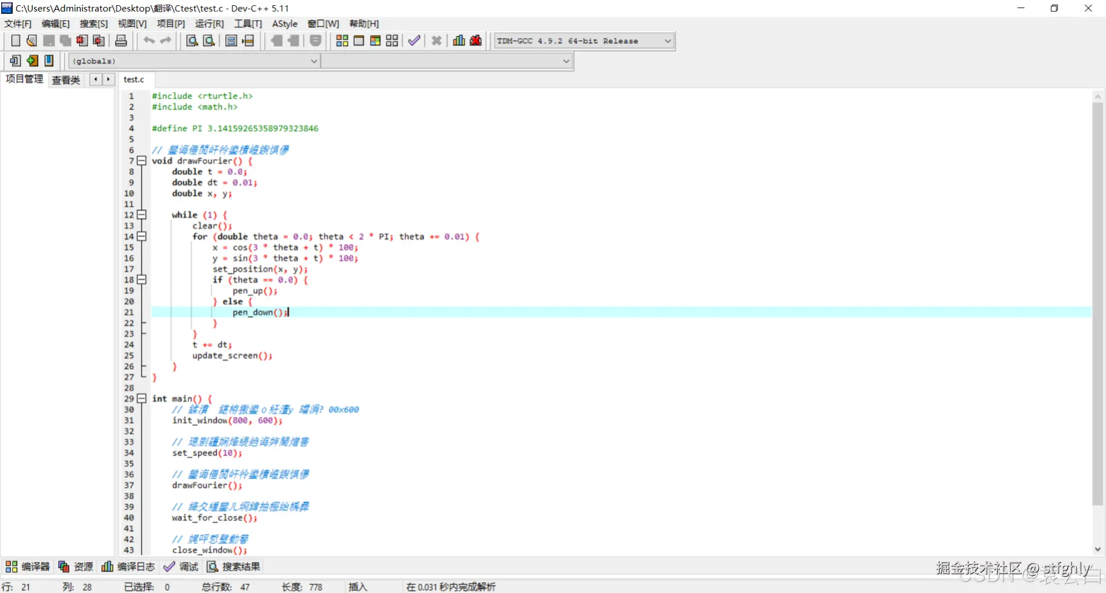
Task: Click the Print icon
Action: tap(121, 41)
